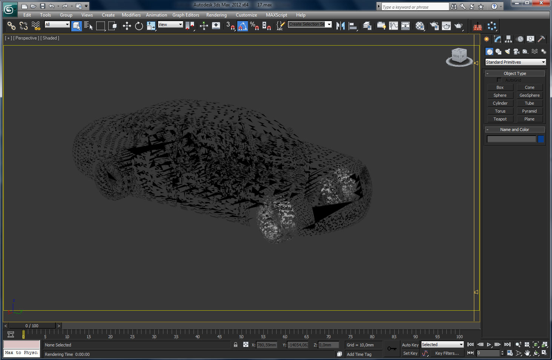This screenshot has width=552, height=360.
Task: Activate the Pan View hand tool
Action: (527, 353)
